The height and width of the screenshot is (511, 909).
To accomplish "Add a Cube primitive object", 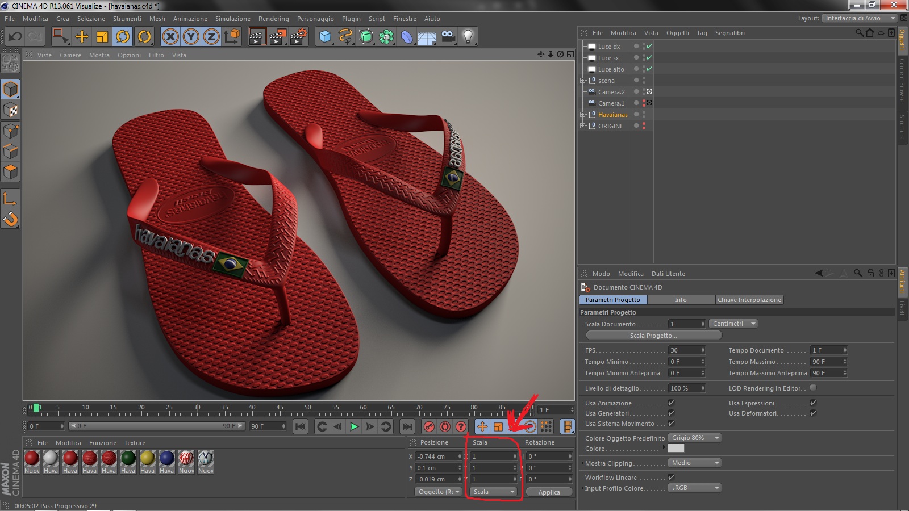I will [325, 37].
